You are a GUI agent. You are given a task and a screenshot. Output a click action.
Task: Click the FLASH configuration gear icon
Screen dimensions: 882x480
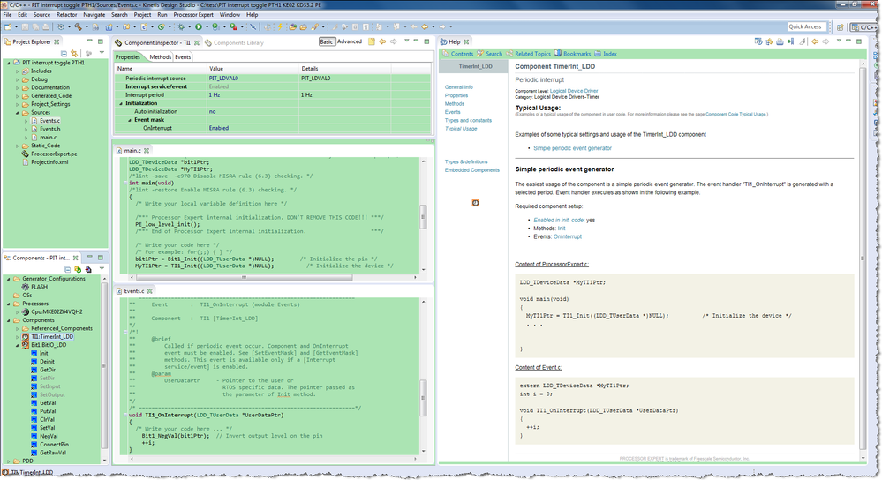[26, 288]
